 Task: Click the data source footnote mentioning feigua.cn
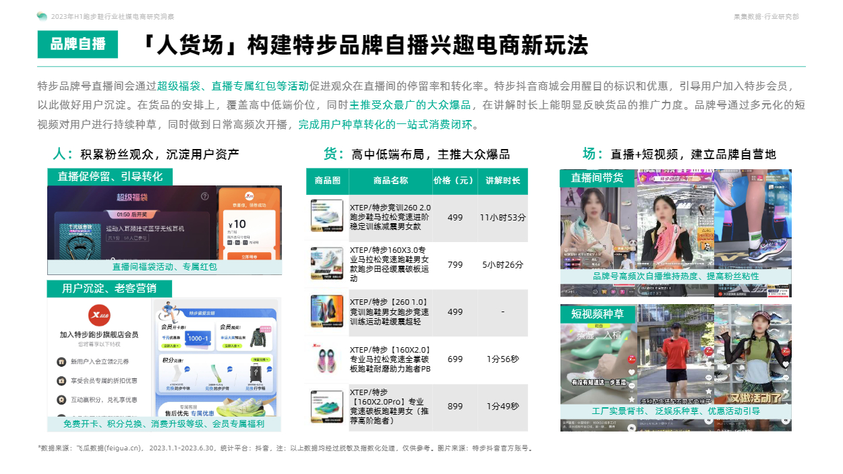285,447
